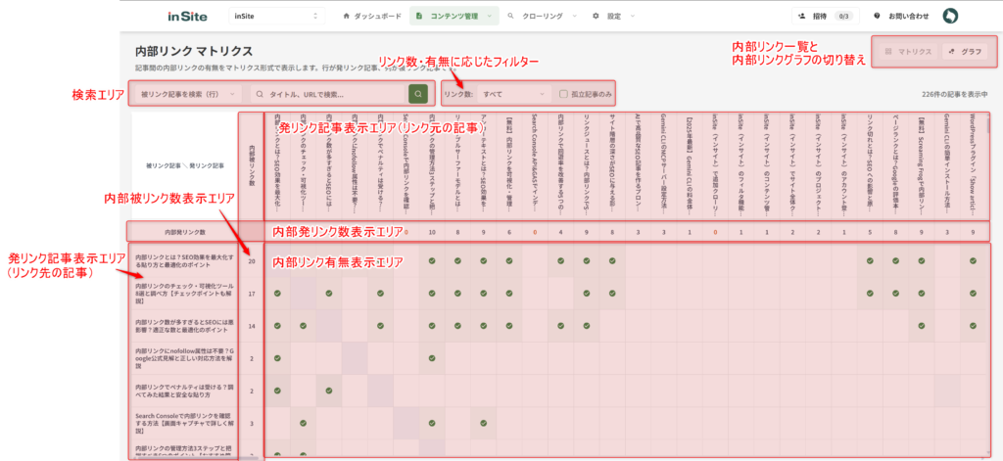Click the graph icon in グラフ toggle

950,51
